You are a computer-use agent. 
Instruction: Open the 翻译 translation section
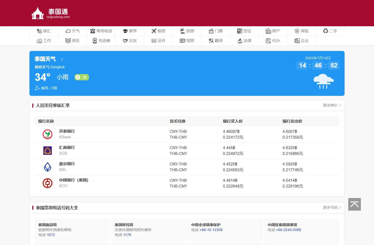click(216, 41)
